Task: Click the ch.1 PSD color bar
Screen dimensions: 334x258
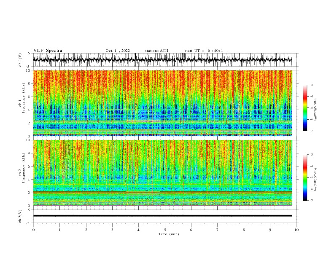Action: pyautogui.click(x=305, y=108)
